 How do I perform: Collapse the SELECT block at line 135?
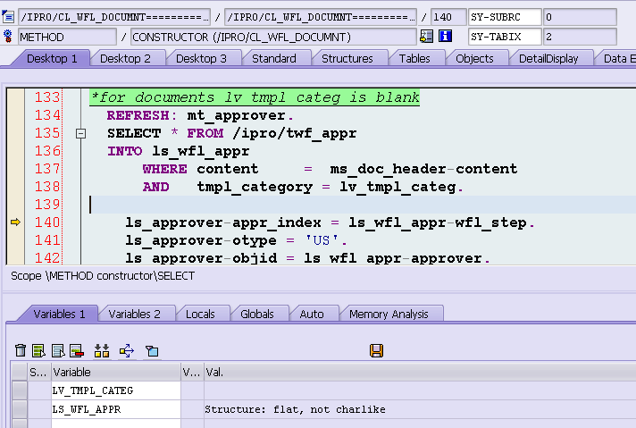click(80, 133)
